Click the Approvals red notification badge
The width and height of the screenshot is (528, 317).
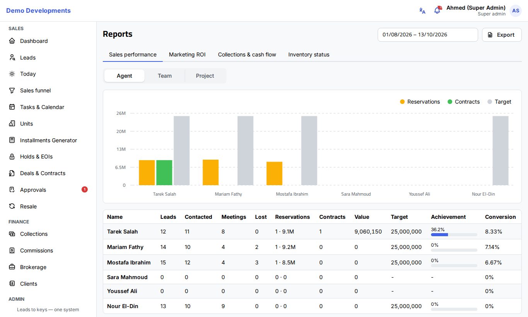[85, 189]
